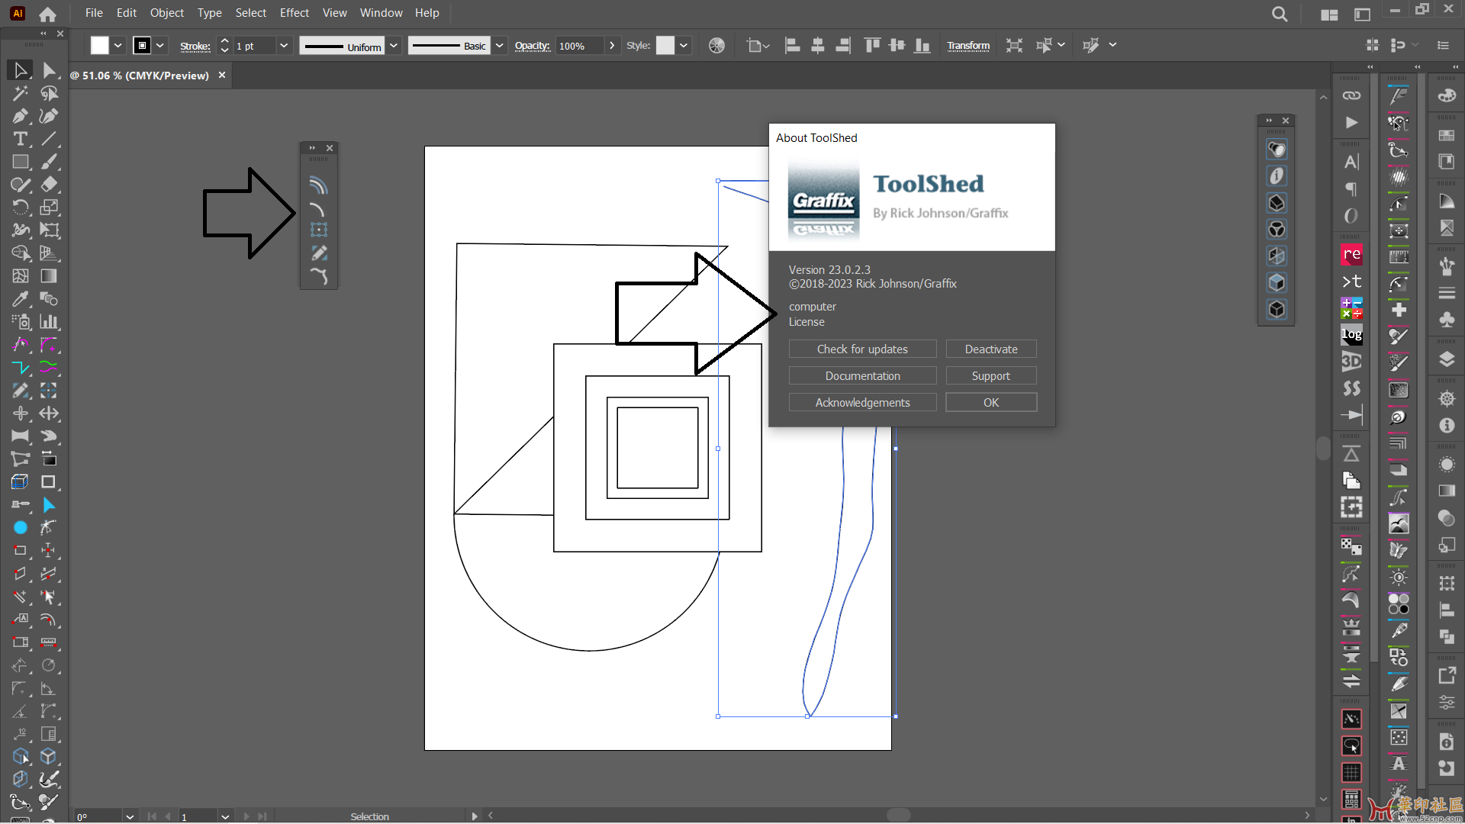Select the Eyedropper tool
This screenshot has width=1465, height=824.
coord(21,299)
